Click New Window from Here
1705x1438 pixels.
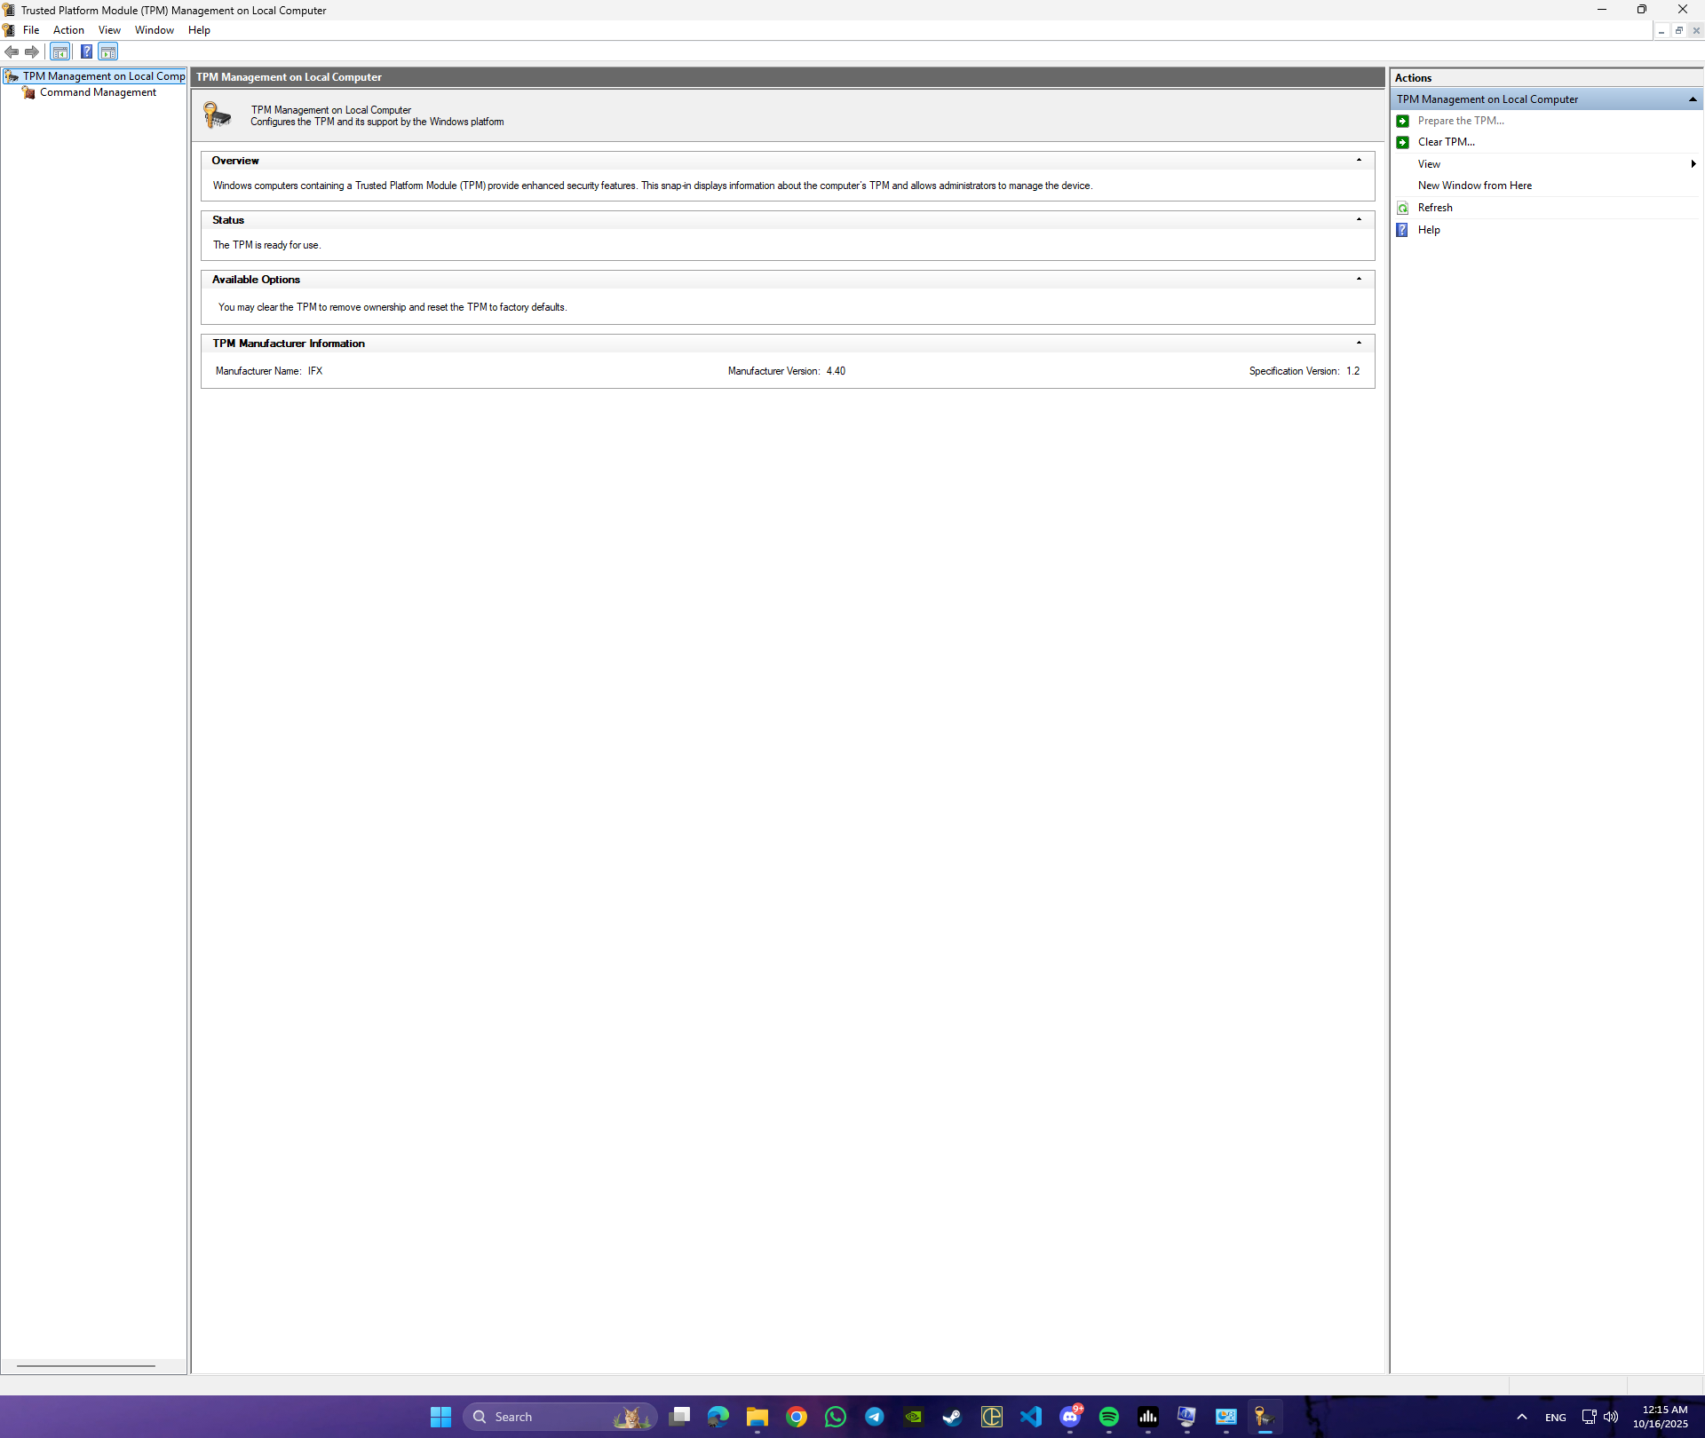[1474, 186]
